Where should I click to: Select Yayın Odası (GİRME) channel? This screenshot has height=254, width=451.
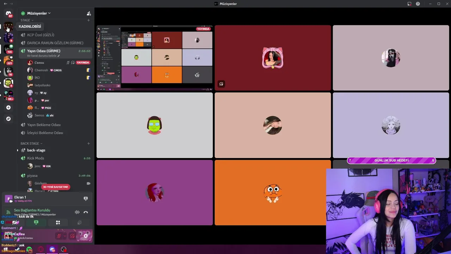coord(55,53)
